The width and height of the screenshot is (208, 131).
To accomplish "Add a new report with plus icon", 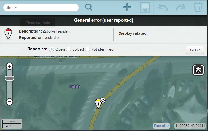I will point(127,7).
